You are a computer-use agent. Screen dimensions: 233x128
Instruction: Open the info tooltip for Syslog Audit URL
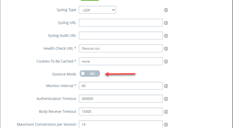tap(166, 36)
